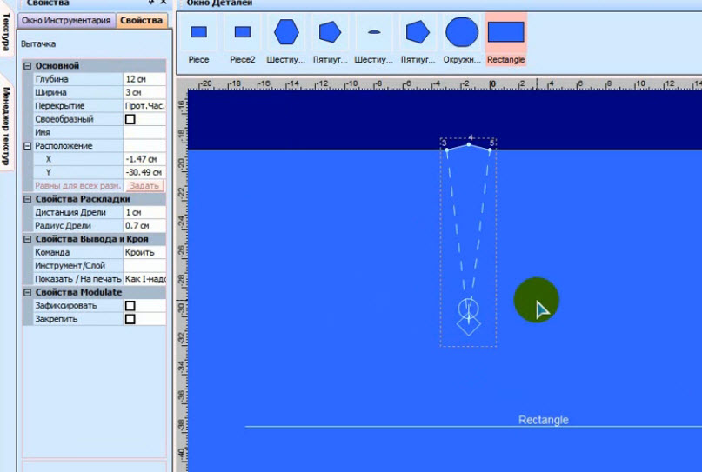Click the Задать button
Screen dimensions: 702x472
click(144, 186)
